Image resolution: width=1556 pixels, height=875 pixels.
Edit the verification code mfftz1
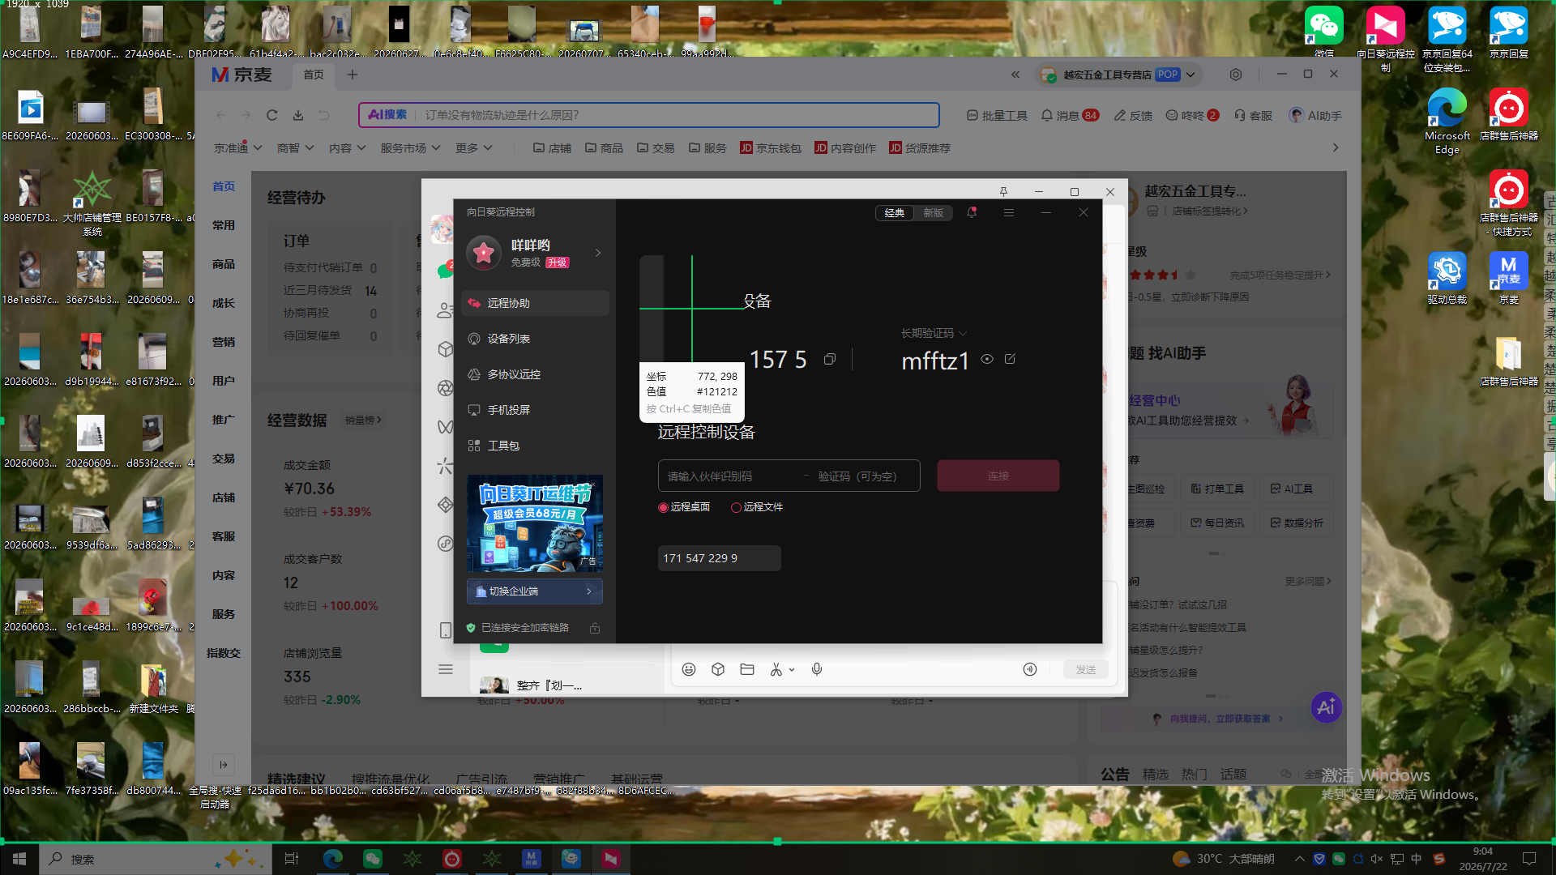click(1010, 359)
